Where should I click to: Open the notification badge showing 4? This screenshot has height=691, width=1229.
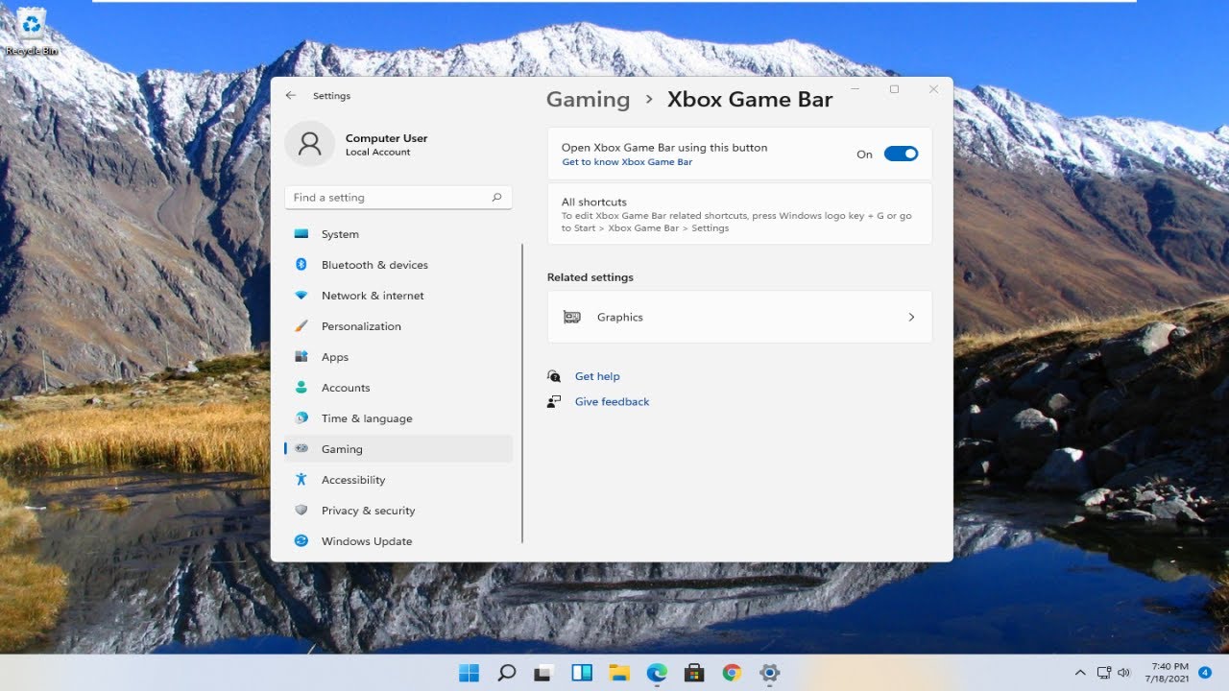(x=1205, y=673)
